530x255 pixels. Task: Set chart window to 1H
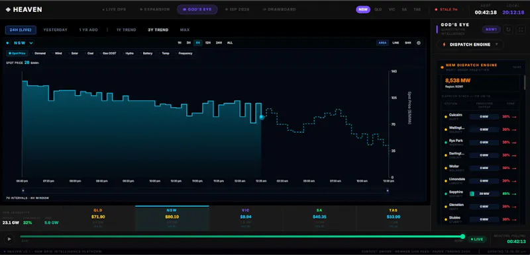point(180,43)
